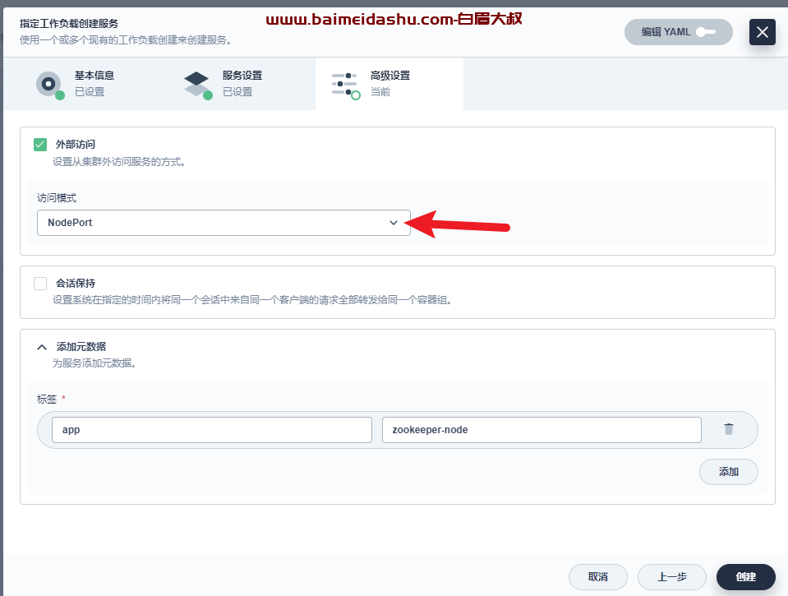This screenshot has width=788, height=596.
Task: Click the 外部访问 label text
Action: coord(76,145)
